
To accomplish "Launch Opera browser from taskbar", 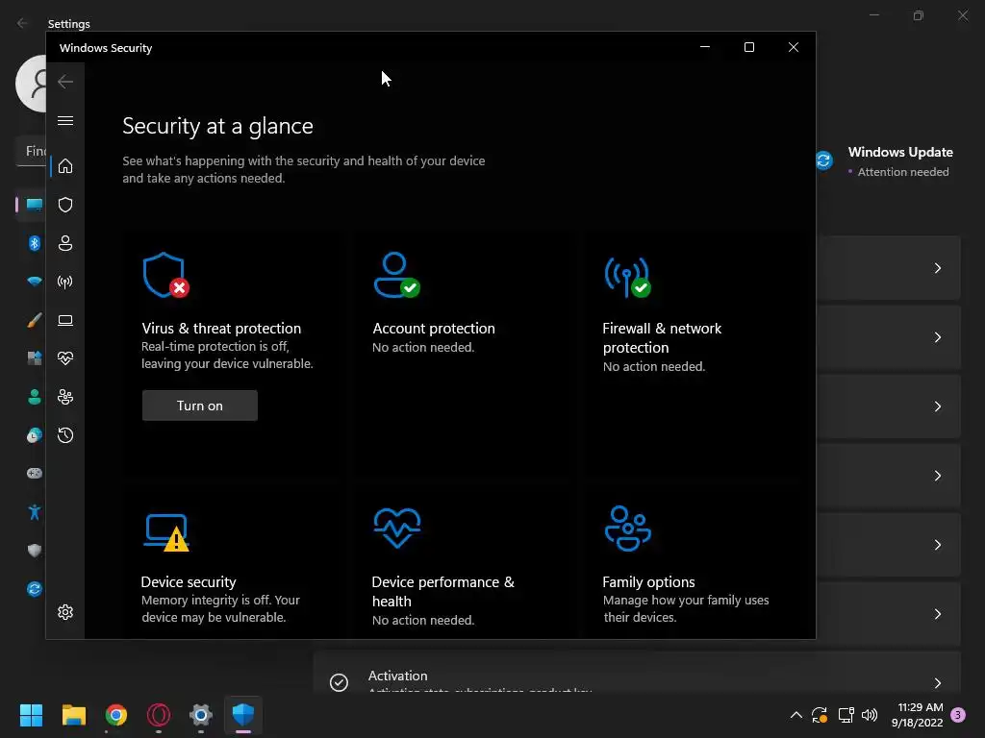I will point(159,715).
